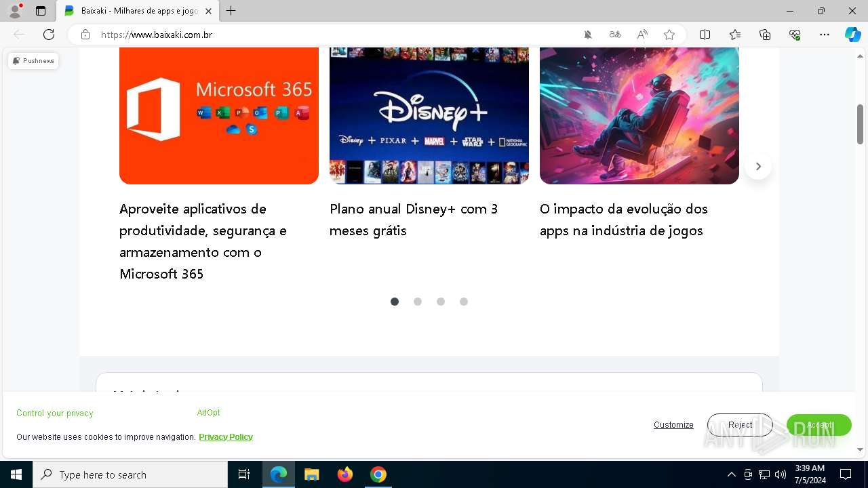Open split screen icon

point(705,35)
